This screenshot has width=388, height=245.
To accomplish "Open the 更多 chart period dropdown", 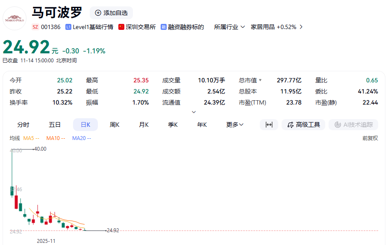I will (x=235, y=125).
